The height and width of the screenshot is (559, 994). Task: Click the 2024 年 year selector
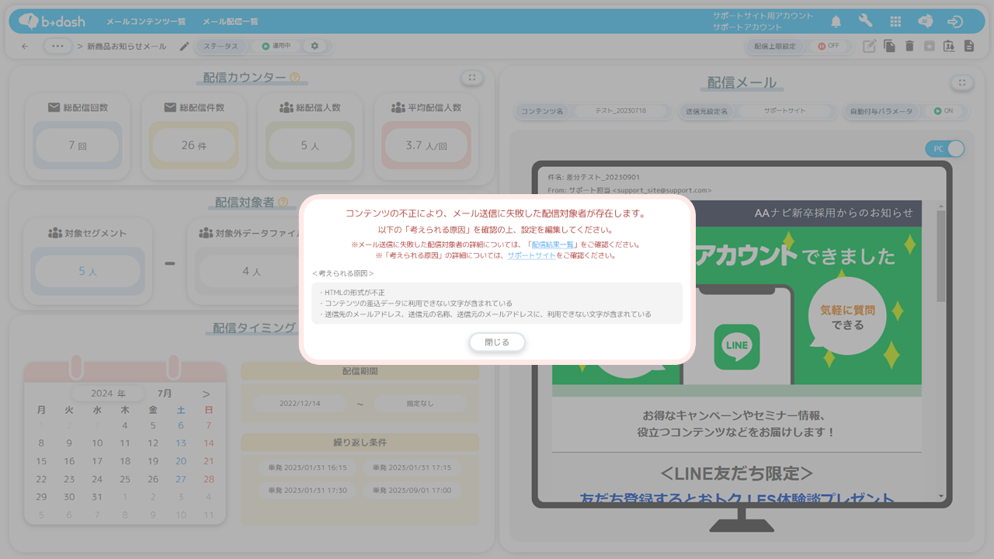click(x=108, y=394)
